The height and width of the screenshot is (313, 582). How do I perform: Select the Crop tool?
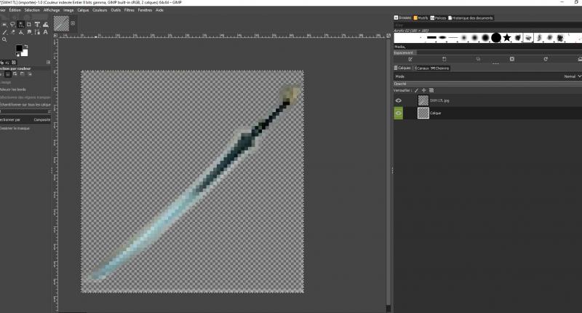29,25
